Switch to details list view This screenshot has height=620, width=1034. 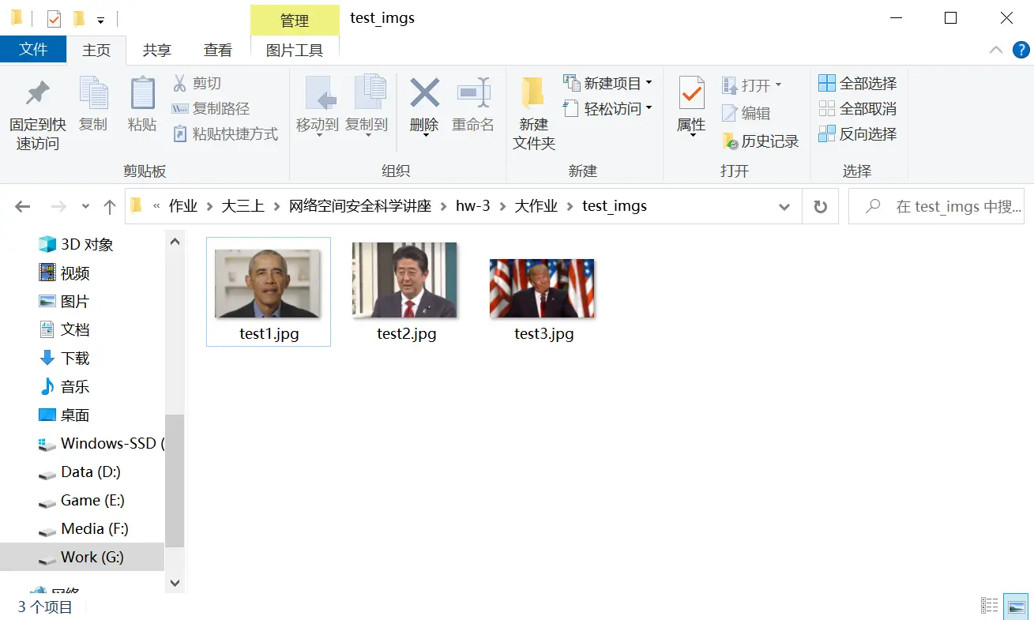(990, 607)
